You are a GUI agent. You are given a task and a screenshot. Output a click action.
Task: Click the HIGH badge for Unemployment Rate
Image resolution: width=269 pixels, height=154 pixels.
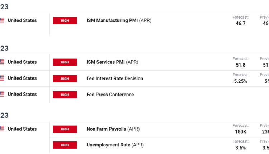[x=65, y=145]
